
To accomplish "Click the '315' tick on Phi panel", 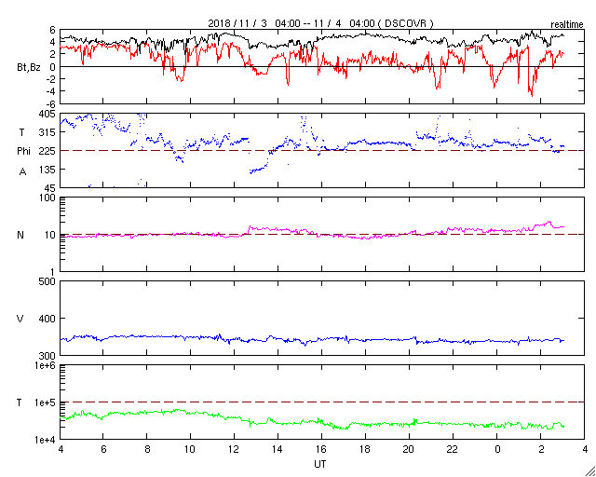I will click(47, 132).
